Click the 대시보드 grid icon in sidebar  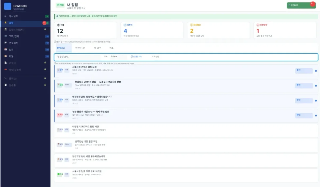pos(6,16)
